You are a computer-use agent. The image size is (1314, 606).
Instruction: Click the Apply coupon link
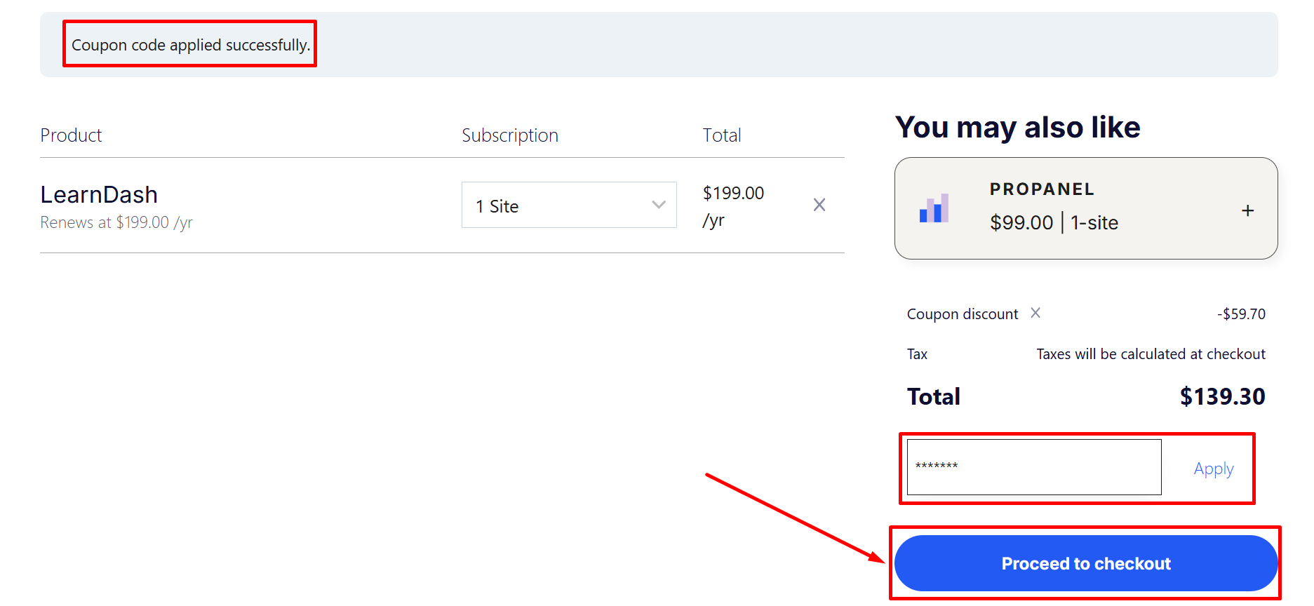point(1213,469)
